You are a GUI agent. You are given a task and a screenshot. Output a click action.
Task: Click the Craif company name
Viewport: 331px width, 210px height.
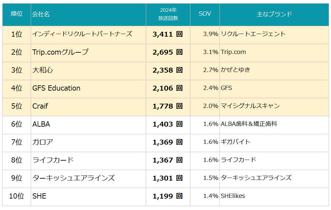[x=40, y=106]
